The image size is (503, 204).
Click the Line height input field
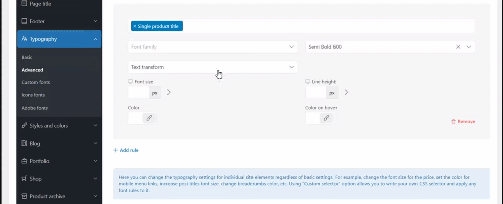point(316,93)
